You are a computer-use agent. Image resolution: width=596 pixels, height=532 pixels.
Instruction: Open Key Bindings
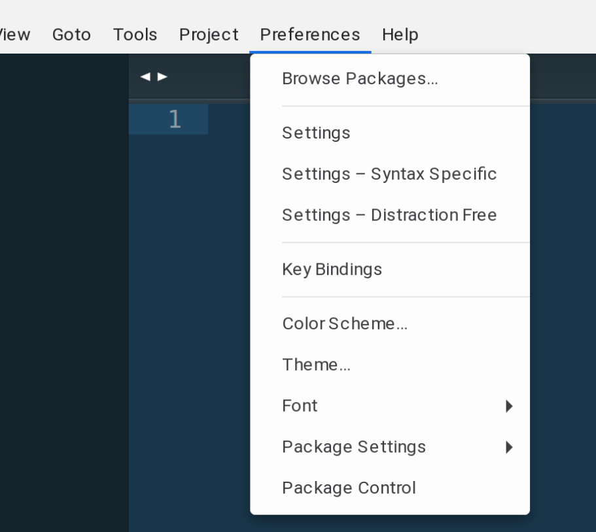(332, 269)
